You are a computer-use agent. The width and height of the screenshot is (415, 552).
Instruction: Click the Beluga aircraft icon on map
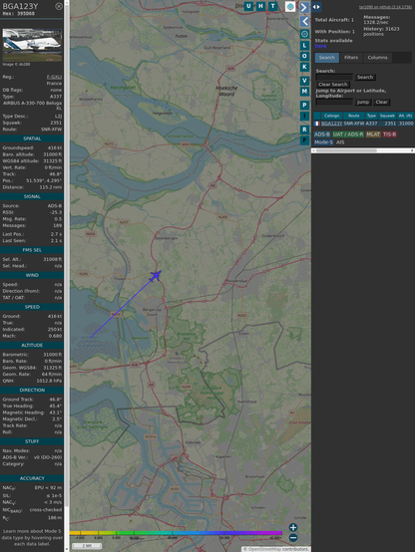pyautogui.click(x=156, y=276)
